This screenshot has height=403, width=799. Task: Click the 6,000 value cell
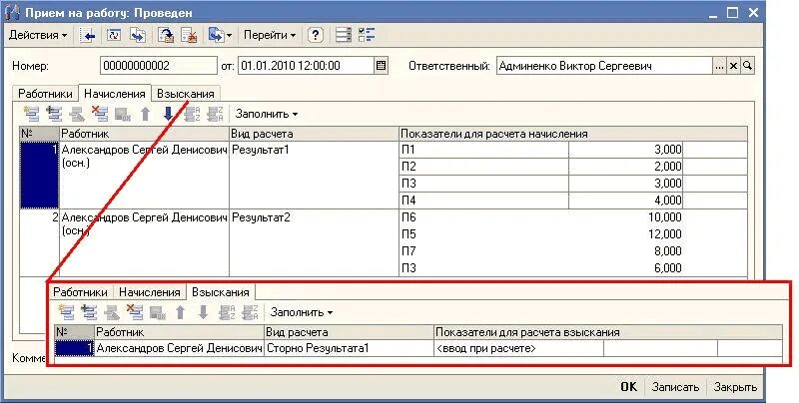click(626, 267)
